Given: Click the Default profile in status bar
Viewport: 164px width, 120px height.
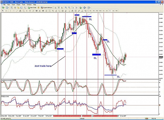Looking at the screenshot, I should pos(82,118).
